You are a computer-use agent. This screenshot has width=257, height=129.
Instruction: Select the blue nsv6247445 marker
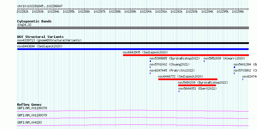150,73
